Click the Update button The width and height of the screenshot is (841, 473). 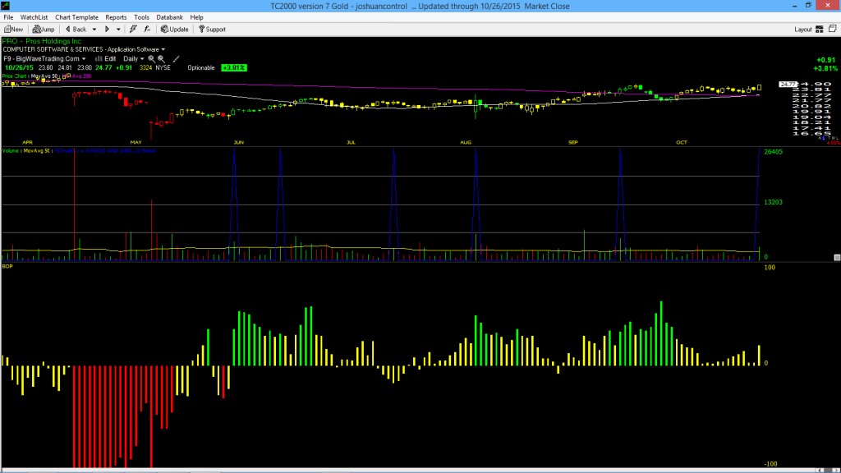(175, 30)
